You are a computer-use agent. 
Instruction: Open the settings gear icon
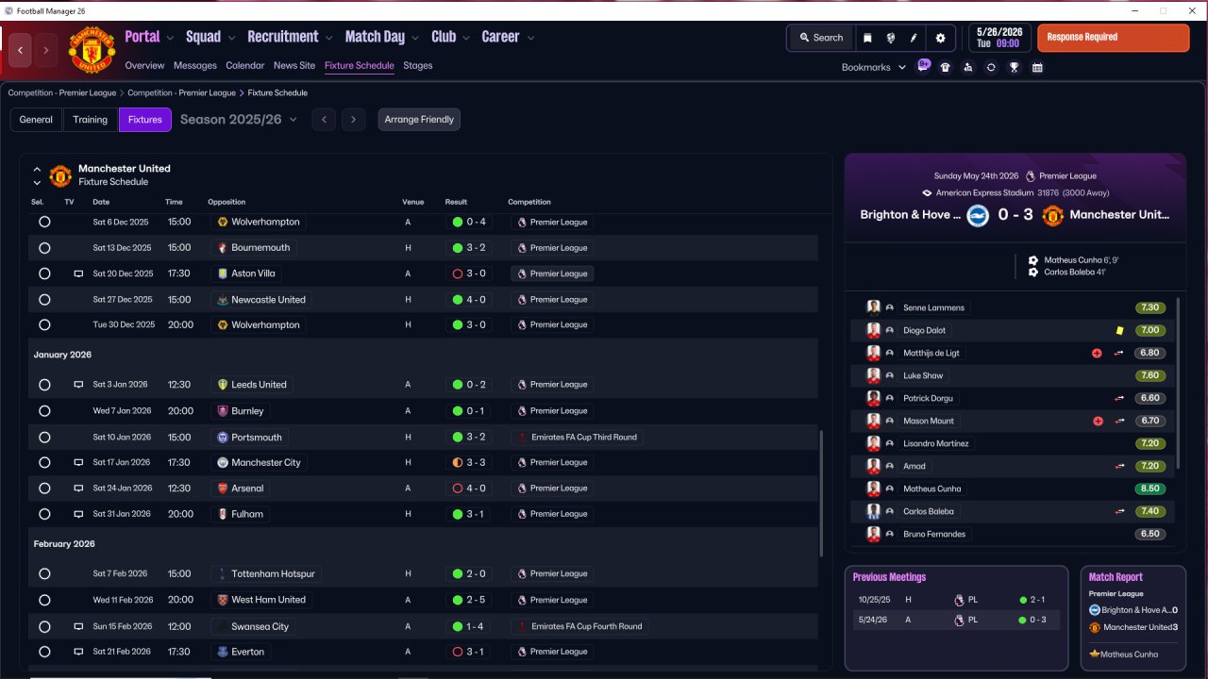(940, 38)
